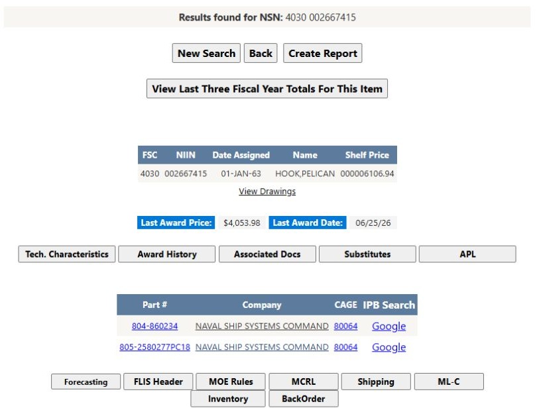Generate a report via Create Report

323,53
